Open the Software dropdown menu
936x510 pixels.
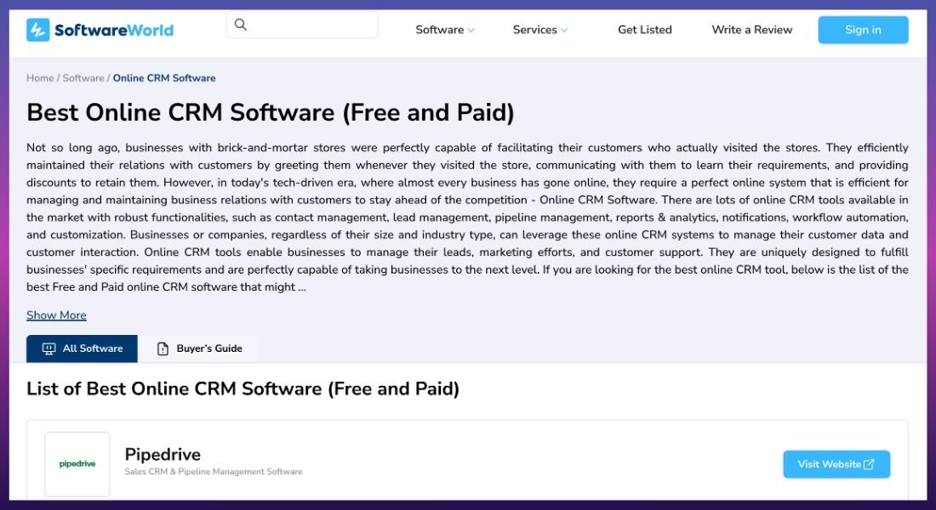point(439,29)
